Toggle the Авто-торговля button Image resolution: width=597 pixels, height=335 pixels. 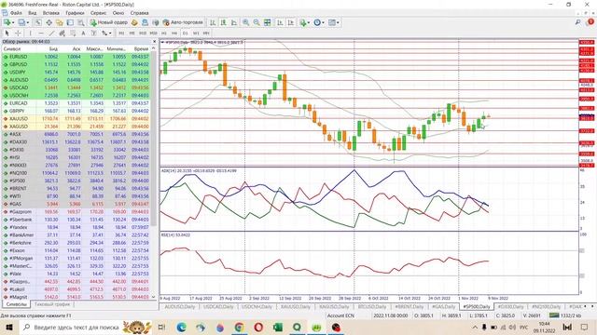point(183,22)
